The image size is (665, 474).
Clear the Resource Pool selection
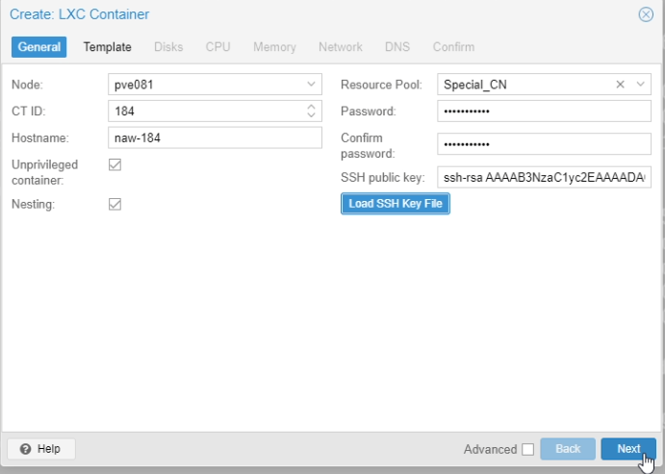click(620, 85)
